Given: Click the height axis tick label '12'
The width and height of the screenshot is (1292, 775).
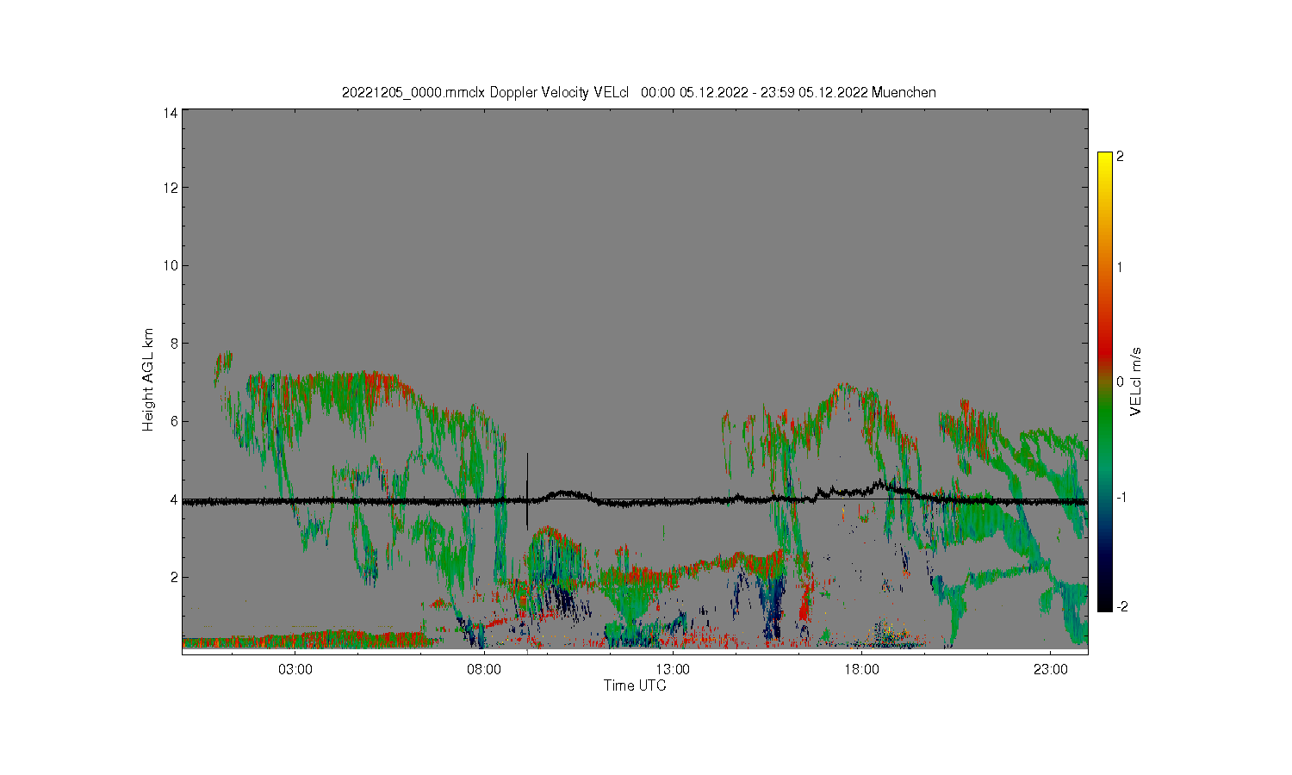Looking at the screenshot, I should [x=171, y=188].
